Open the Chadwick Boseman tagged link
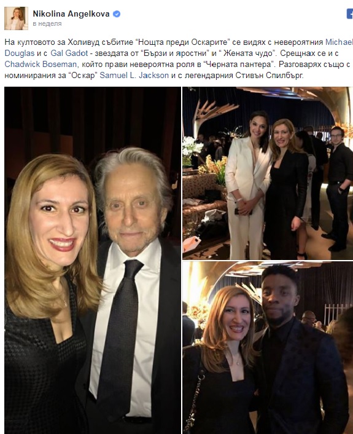Viewport: 353px width, 434px height. 41,64
